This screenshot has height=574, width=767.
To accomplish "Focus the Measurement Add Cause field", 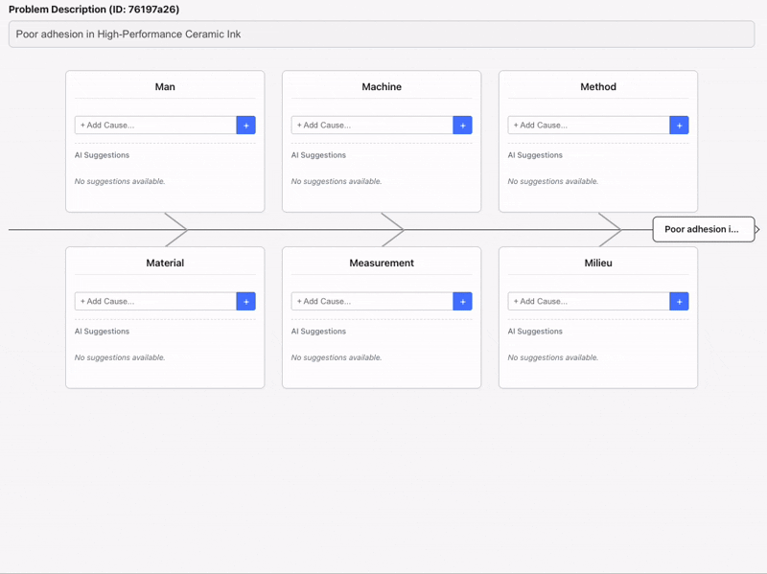I will click(372, 301).
